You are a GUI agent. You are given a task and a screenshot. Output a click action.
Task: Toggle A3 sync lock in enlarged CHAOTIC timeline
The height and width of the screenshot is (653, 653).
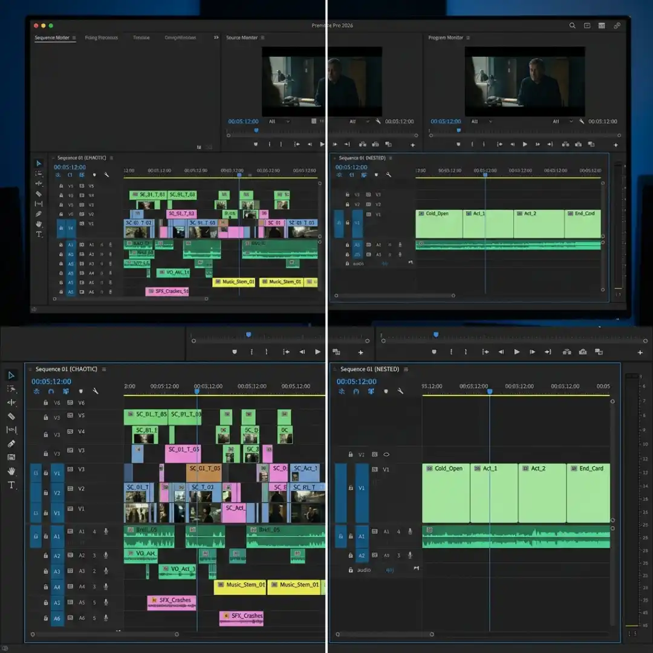(x=70, y=571)
